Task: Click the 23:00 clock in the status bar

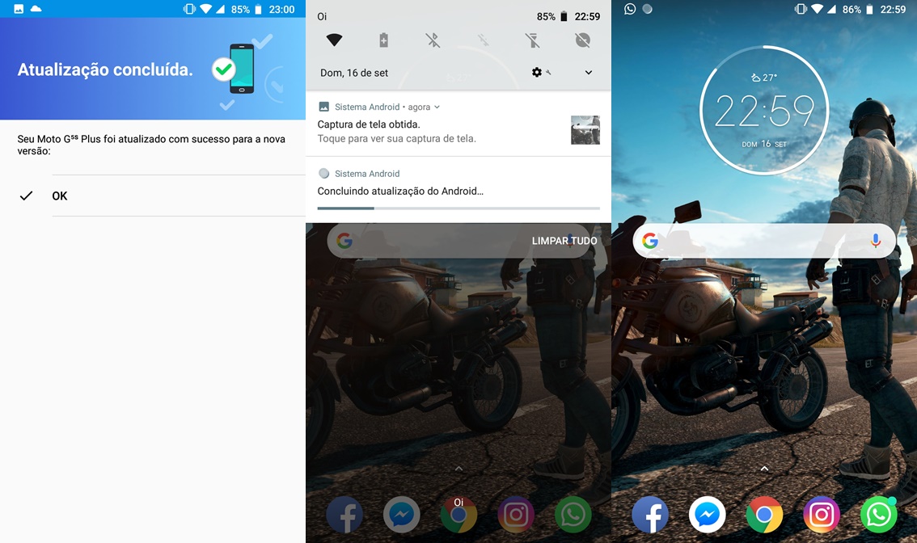Action: (x=282, y=10)
